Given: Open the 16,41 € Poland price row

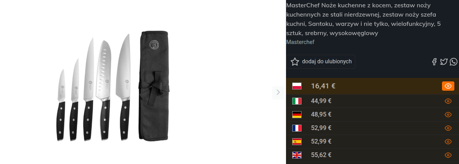Looking at the screenshot, I should click(x=372, y=86).
